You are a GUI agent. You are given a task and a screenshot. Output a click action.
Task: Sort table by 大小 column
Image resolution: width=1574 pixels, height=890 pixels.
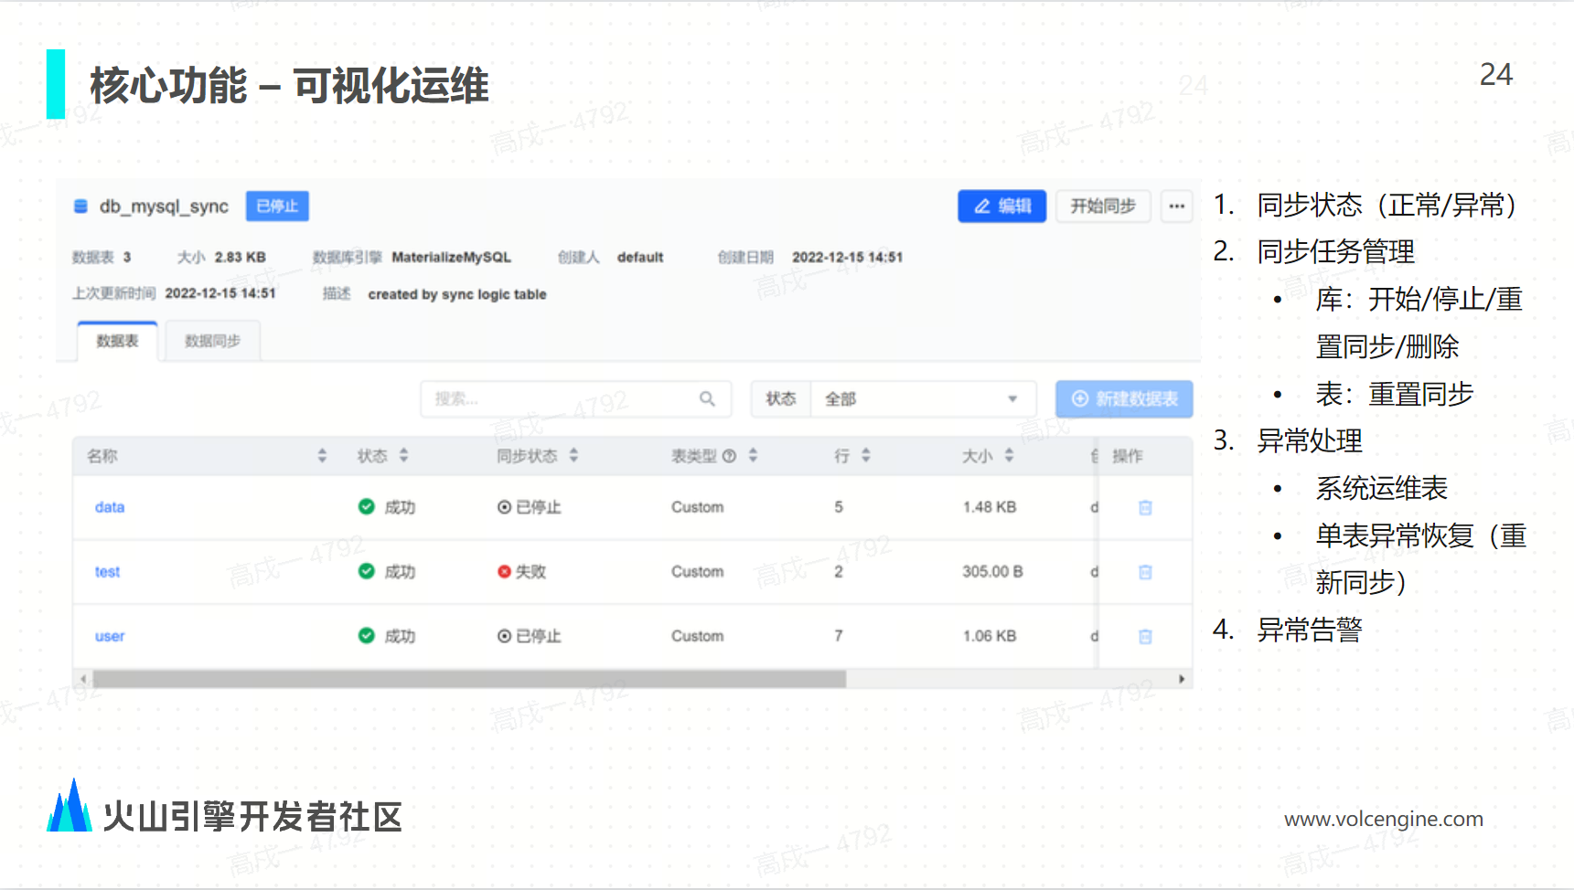coord(1009,456)
